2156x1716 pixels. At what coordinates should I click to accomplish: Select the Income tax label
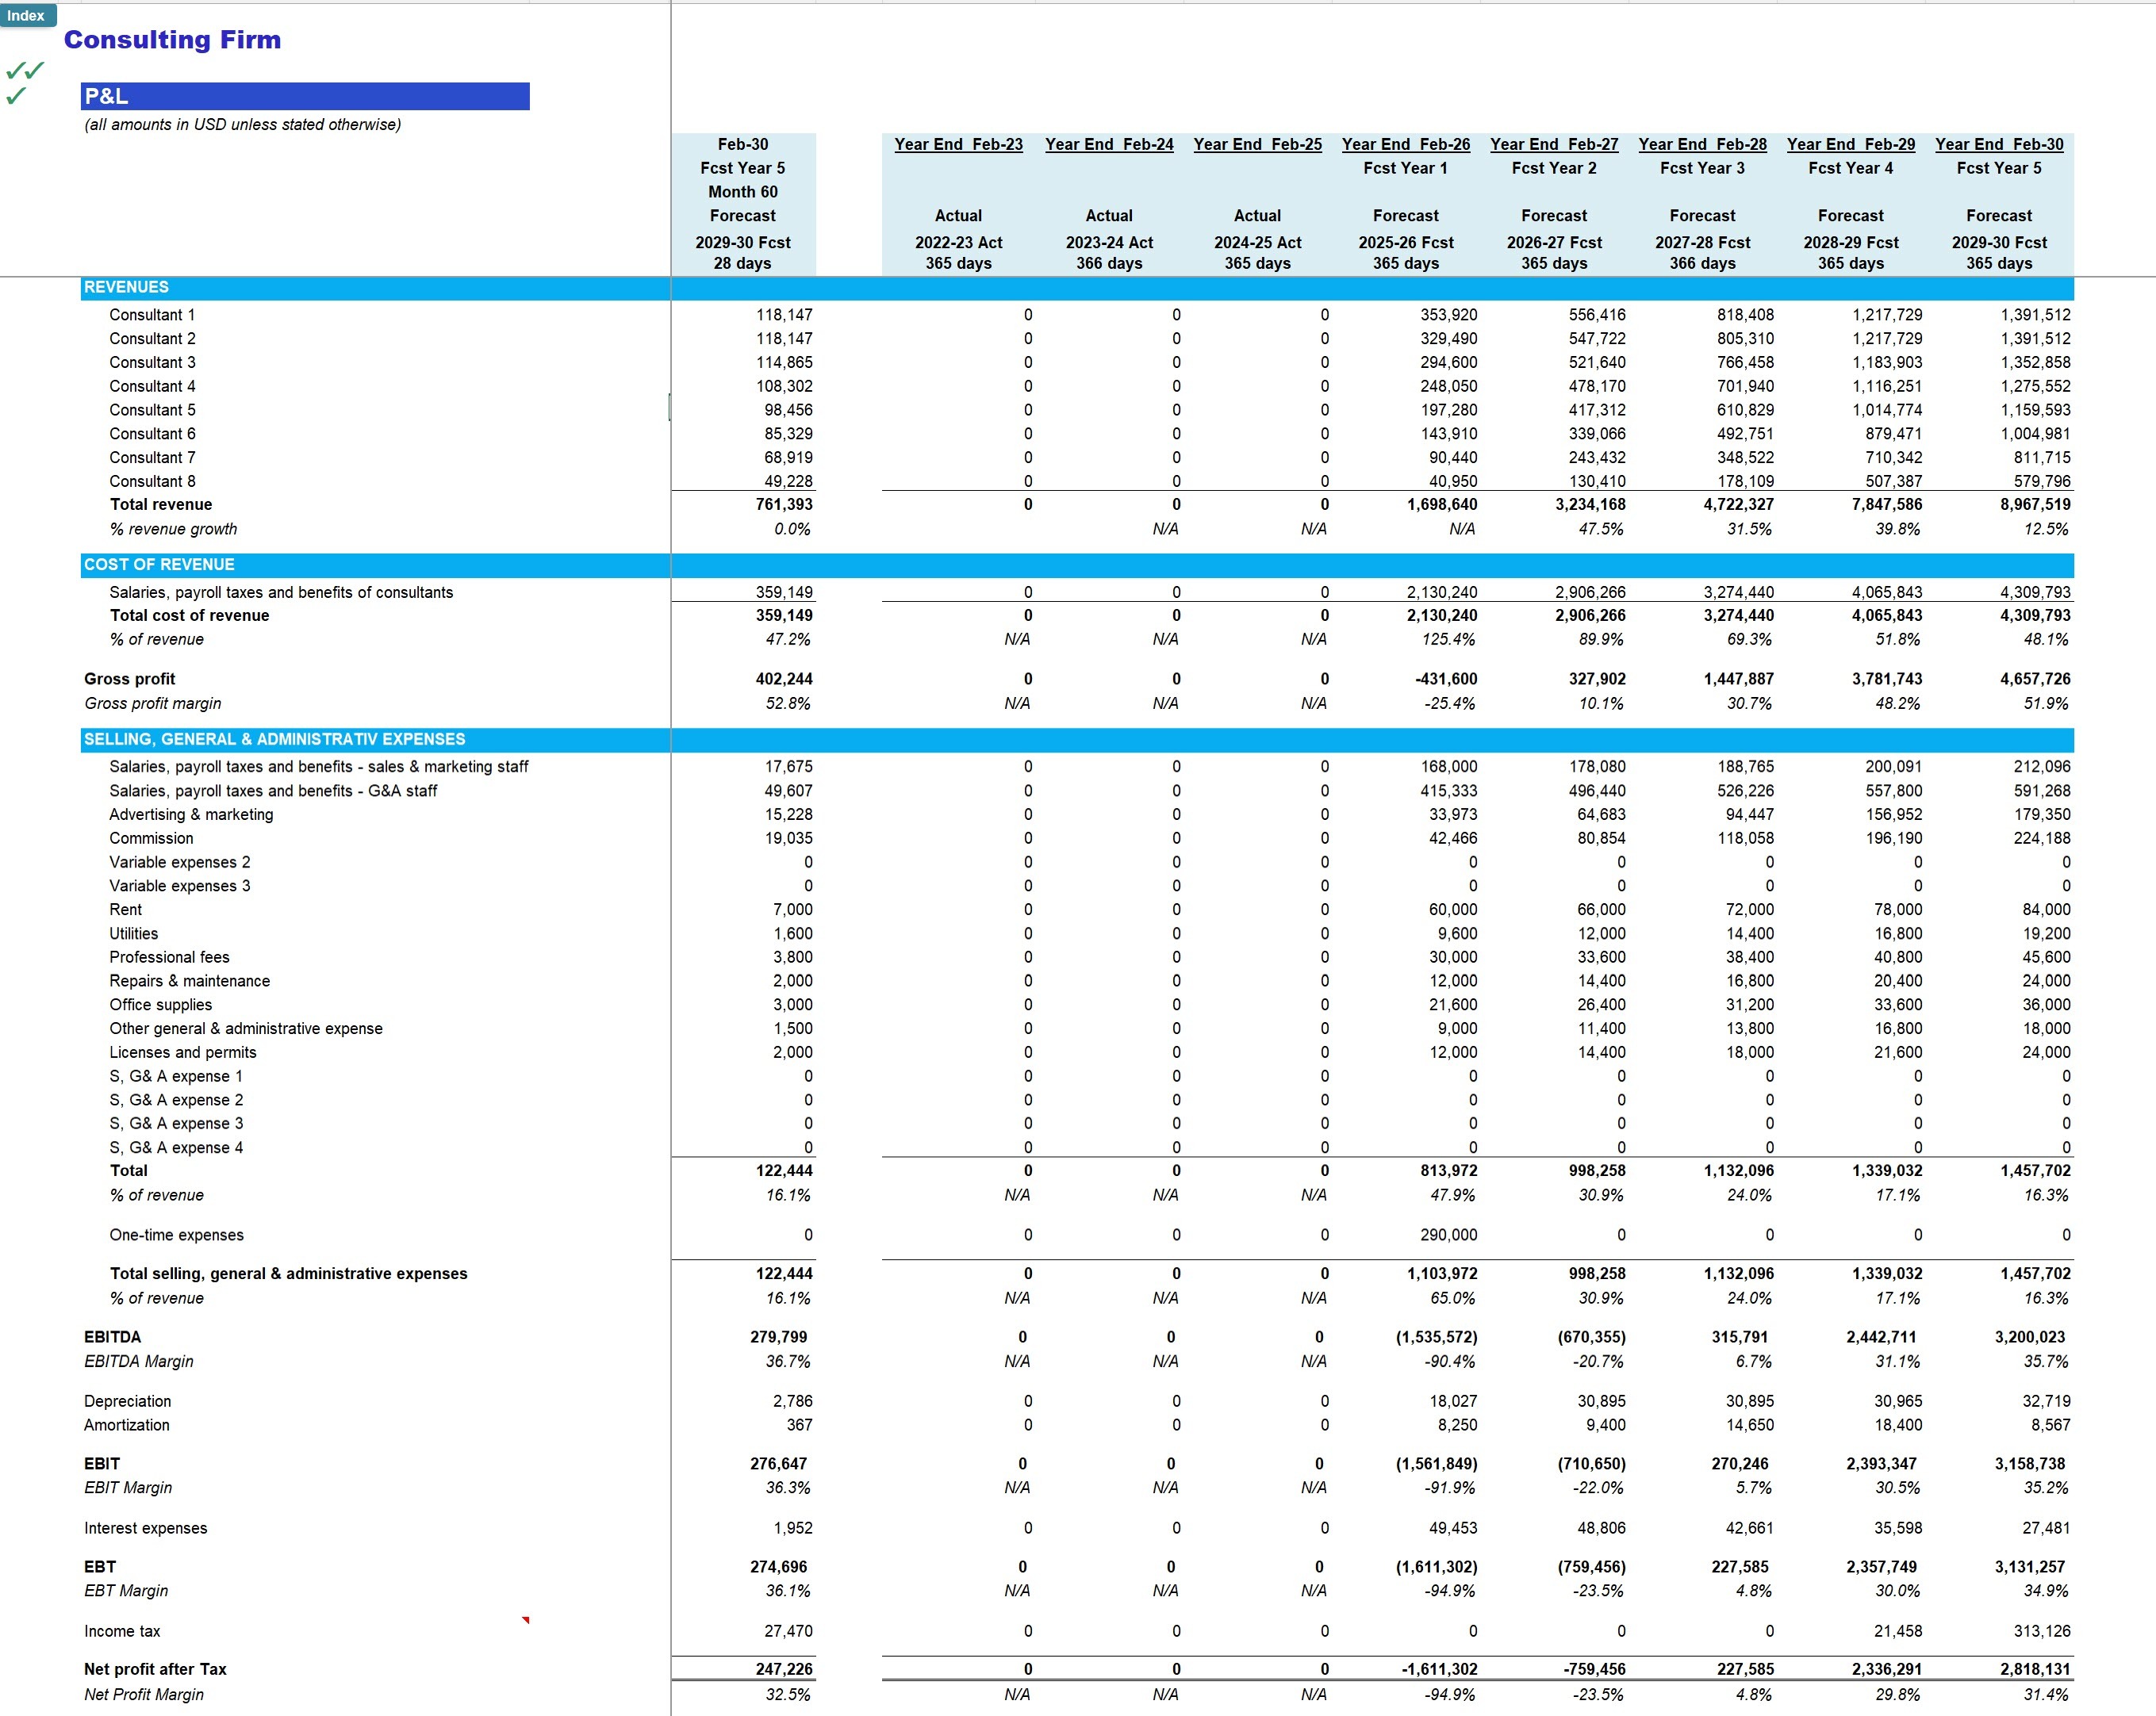coord(122,1631)
